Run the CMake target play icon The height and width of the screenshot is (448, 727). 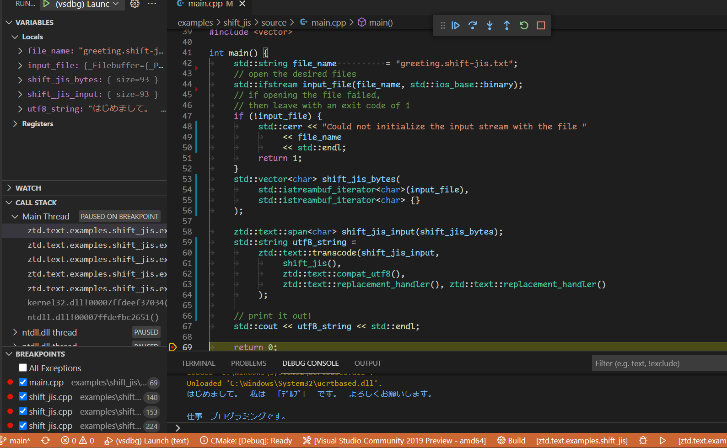tap(662, 441)
